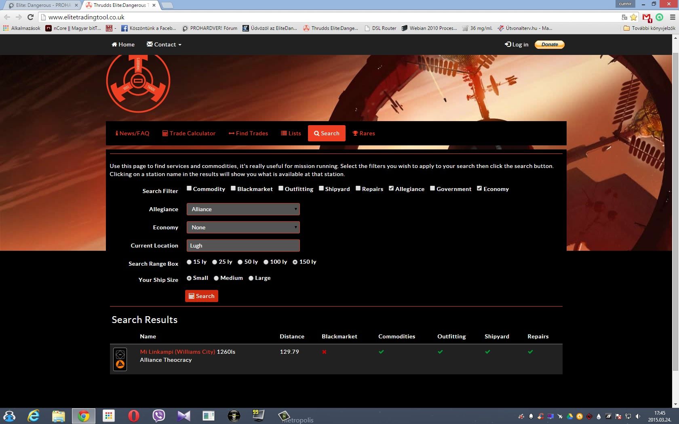
Task: Open the DSL Router bookmark
Action: tap(380, 28)
